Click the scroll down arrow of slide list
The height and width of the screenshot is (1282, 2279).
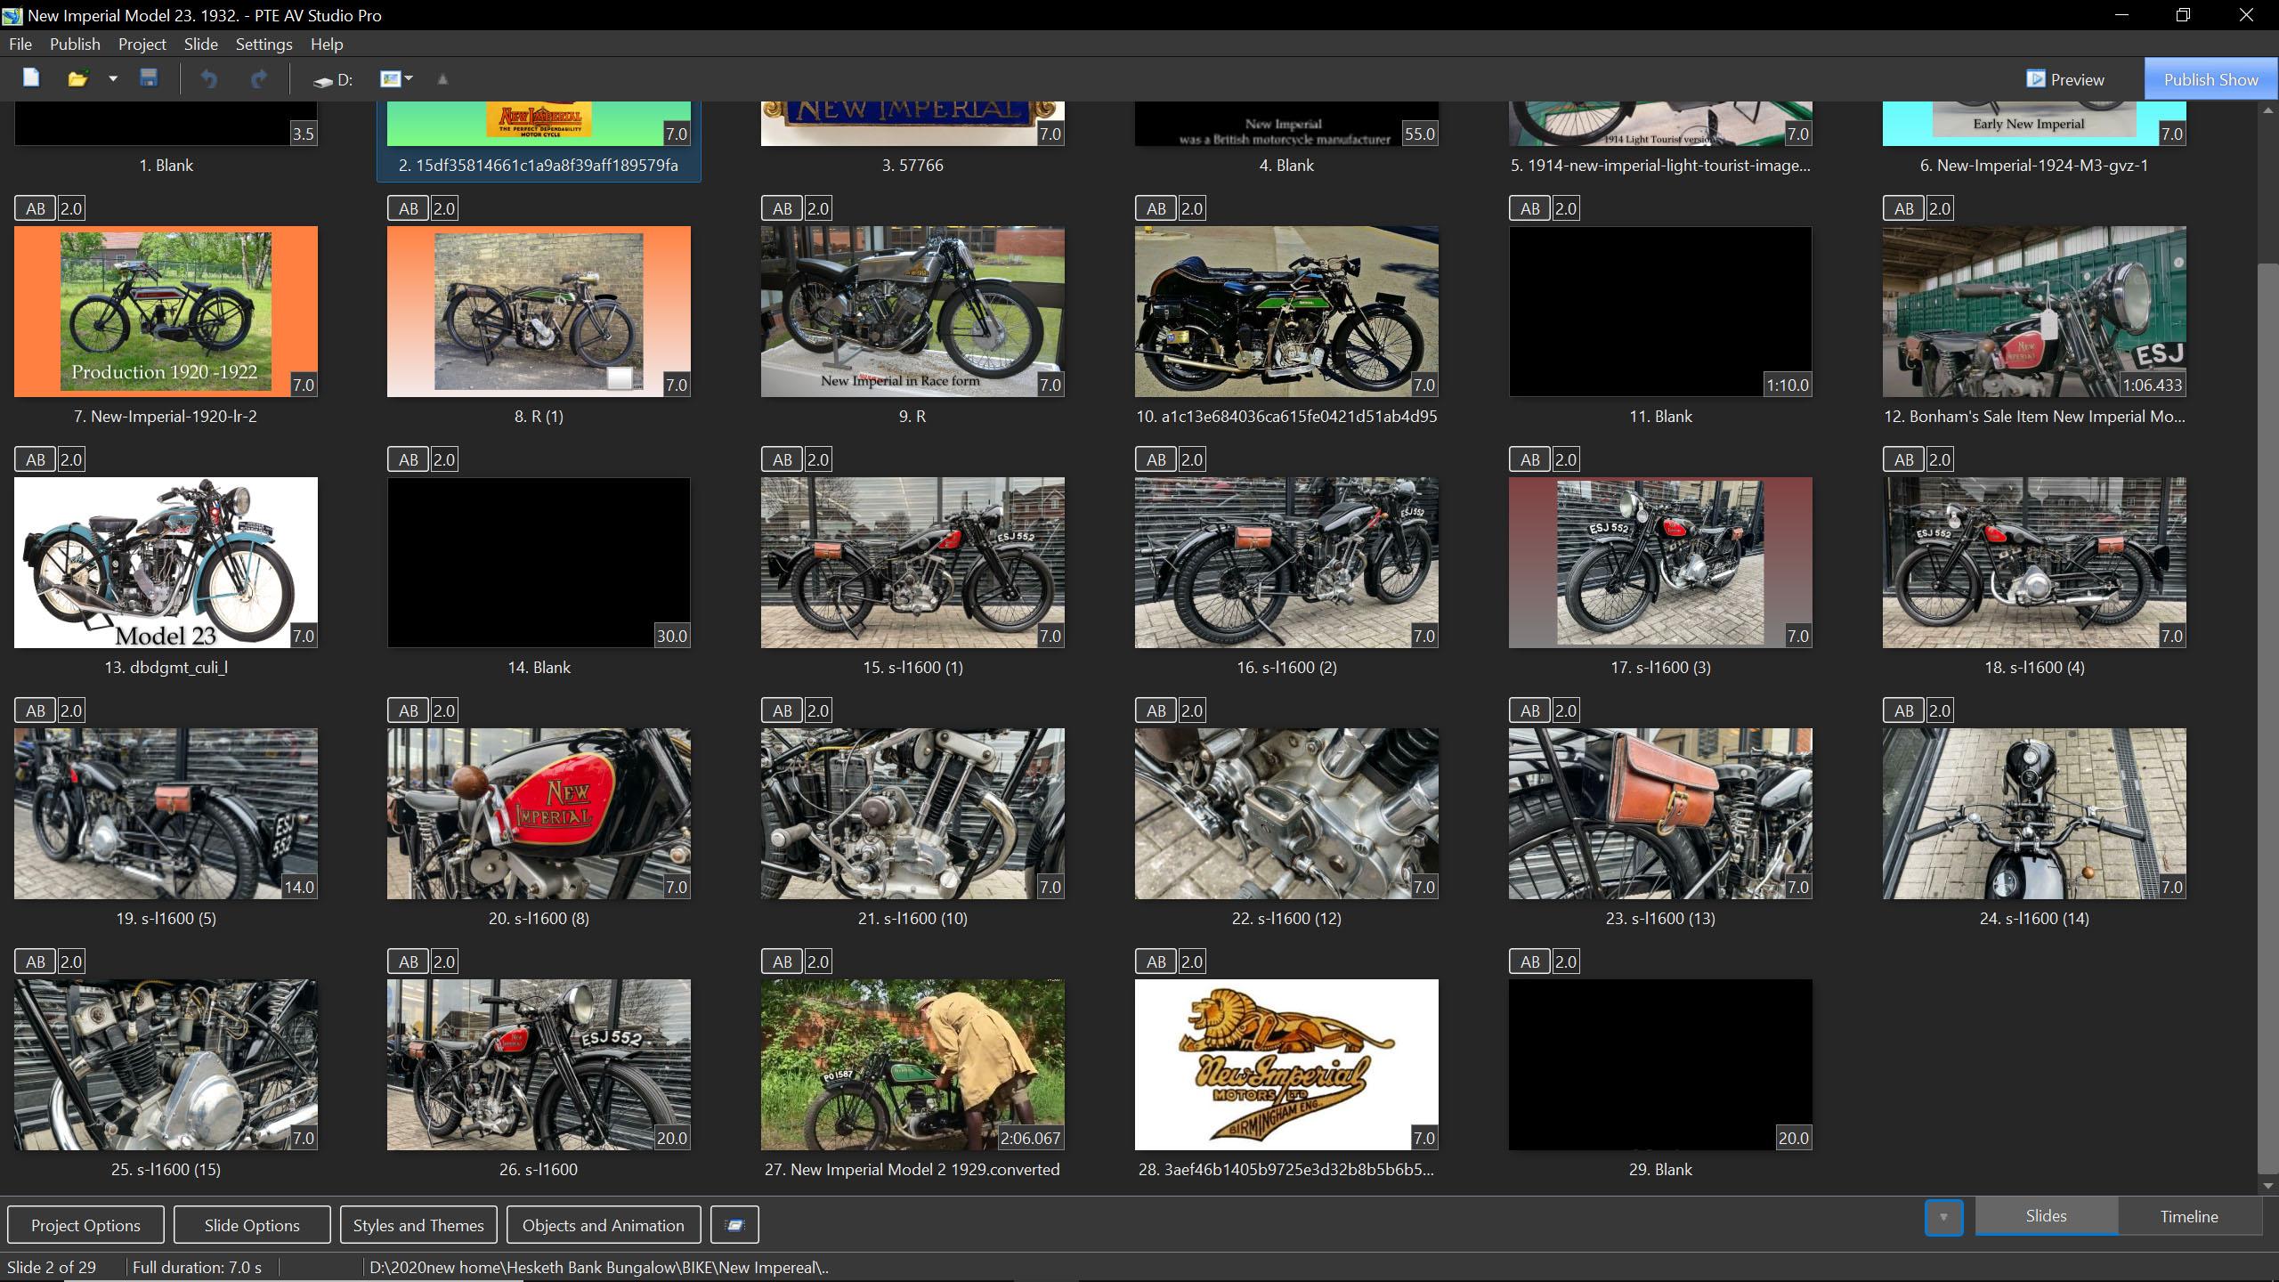click(x=2267, y=1185)
